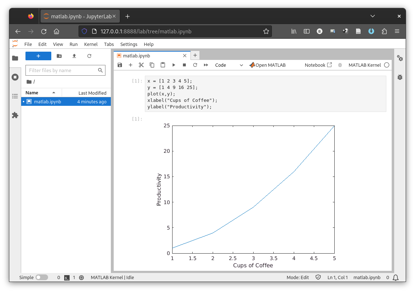Screen dimensions: 415x292
Task: Paste cells from the clipboard
Action: 163,65
